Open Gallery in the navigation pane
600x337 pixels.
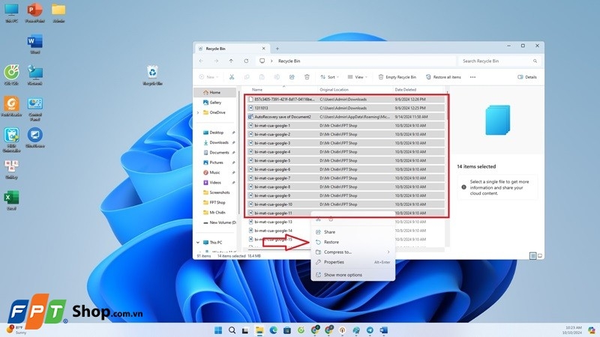[x=215, y=103]
